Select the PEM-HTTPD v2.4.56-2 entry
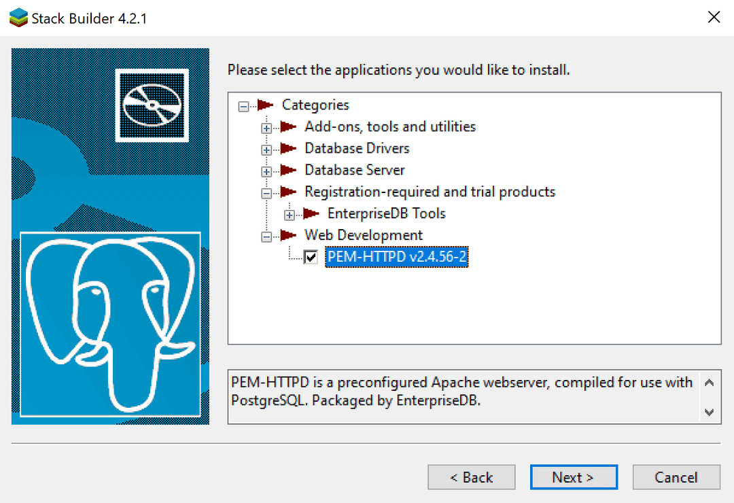This screenshot has width=734, height=503. (x=396, y=257)
